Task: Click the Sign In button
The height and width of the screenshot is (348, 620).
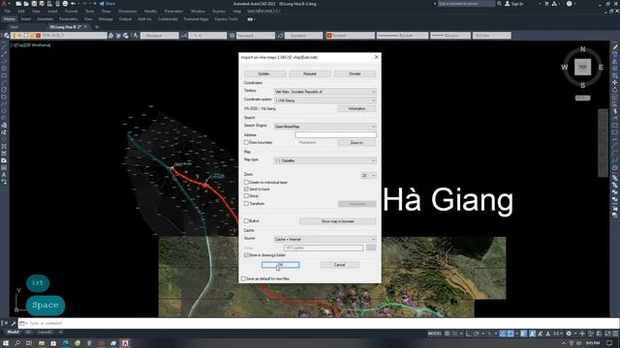Action: pos(514,4)
